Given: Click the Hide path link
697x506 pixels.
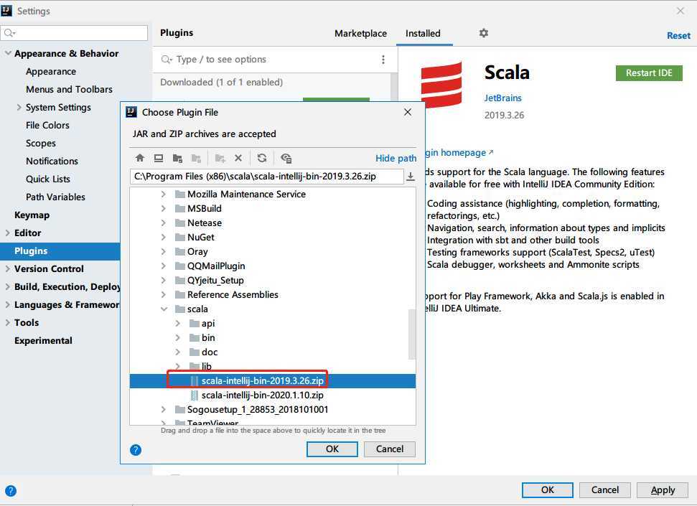Looking at the screenshot, I should [396, 159].
